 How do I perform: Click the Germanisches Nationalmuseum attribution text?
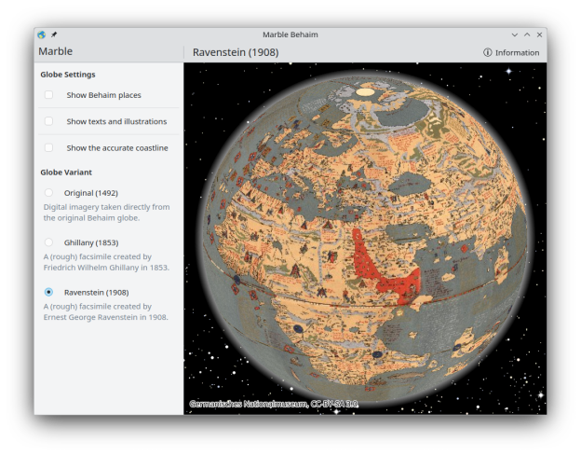(273, 404)
